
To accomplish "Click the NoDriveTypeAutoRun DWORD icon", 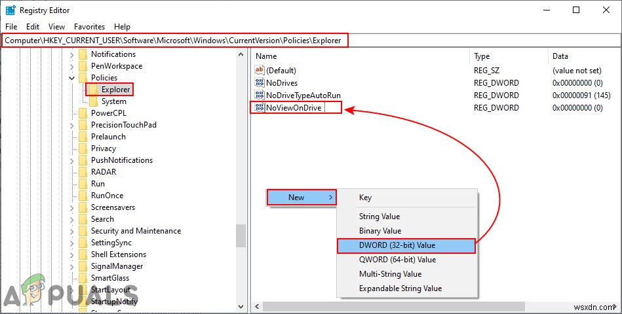I will (259, 95).
